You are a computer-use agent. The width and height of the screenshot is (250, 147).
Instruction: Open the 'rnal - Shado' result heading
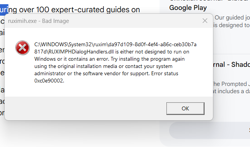[x=232, y=65]
